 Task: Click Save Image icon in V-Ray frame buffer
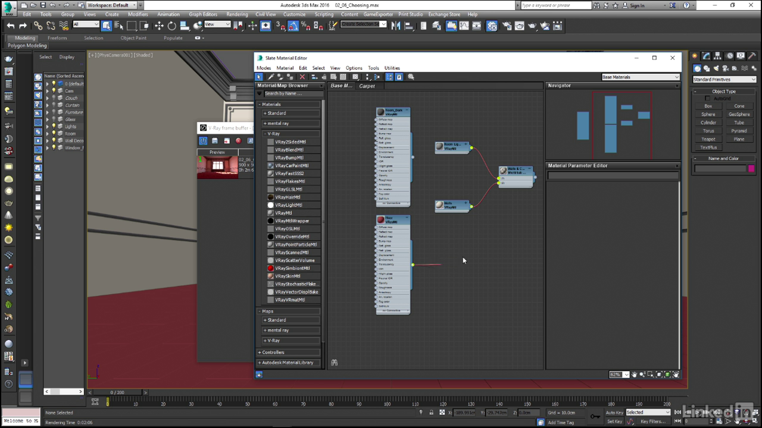(x=215, y=141)
